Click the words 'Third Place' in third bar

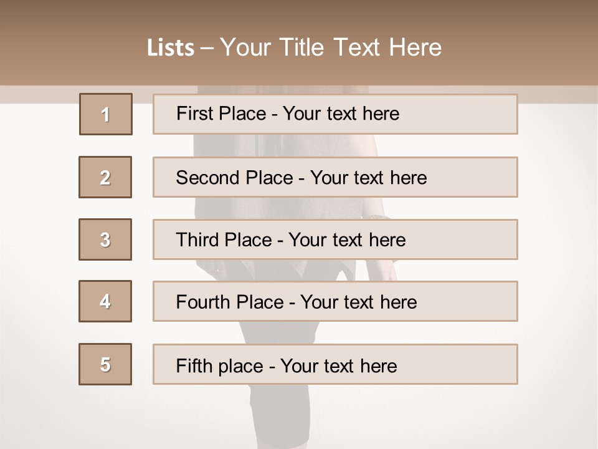224,239
